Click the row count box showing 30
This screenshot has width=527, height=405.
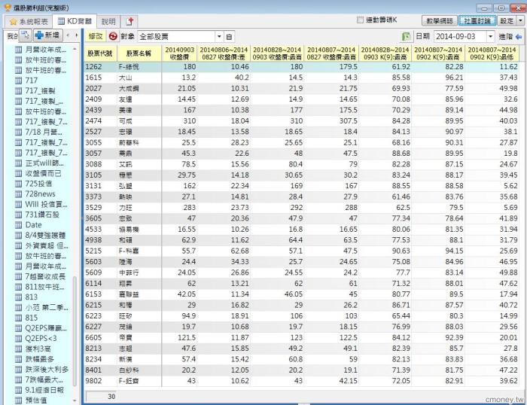(x=101, y=396)
